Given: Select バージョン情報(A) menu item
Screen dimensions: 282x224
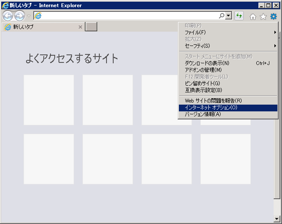Looking at the screenshot, I should pyautogui.click(x=228, y=114).
